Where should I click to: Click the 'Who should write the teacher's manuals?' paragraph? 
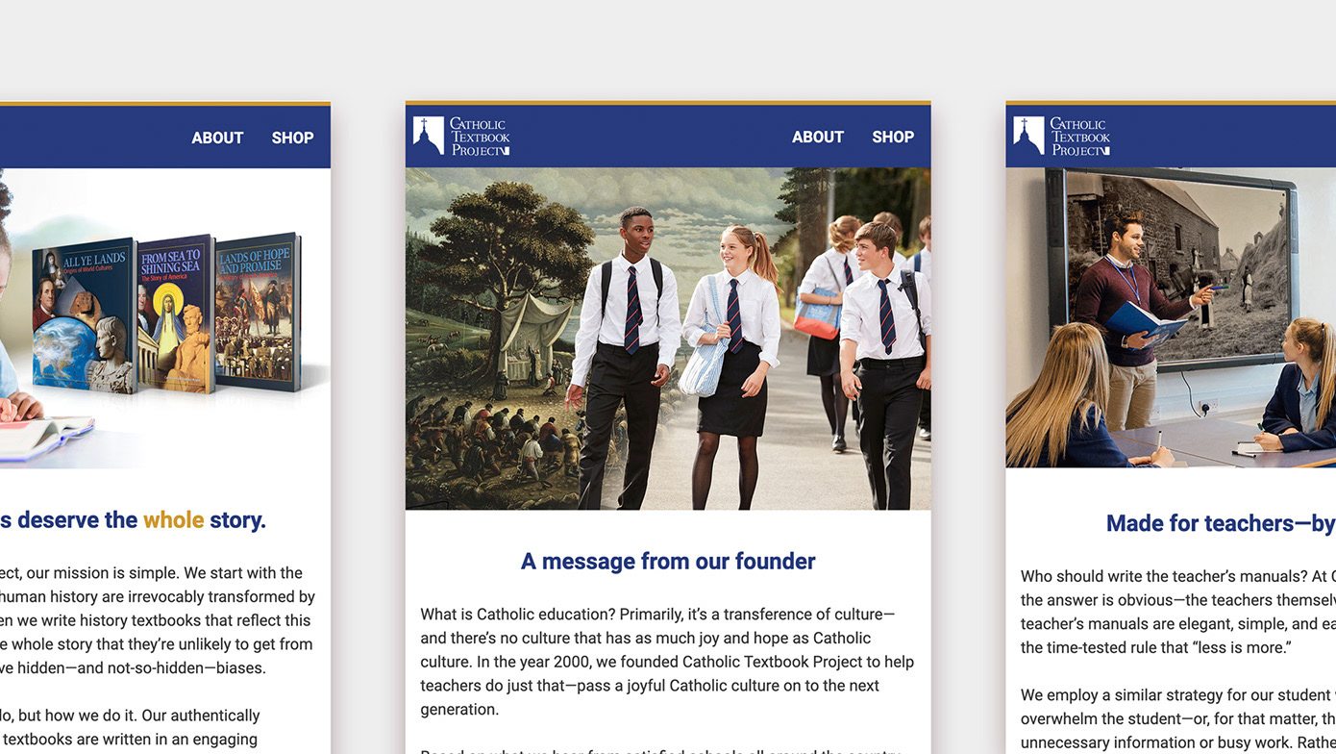(x=1178, y=612)
